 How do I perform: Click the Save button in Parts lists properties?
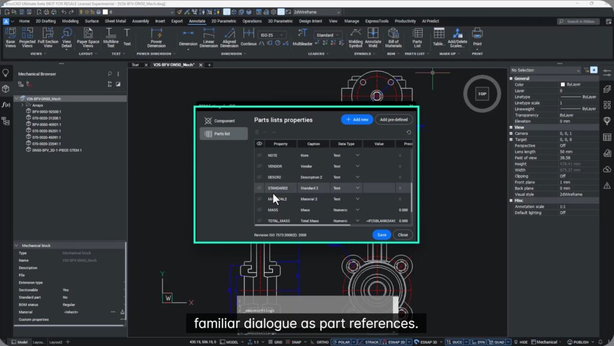coord(381,235)
